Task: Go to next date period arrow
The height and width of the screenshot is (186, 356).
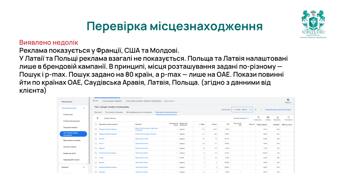Action: (261, 110)
